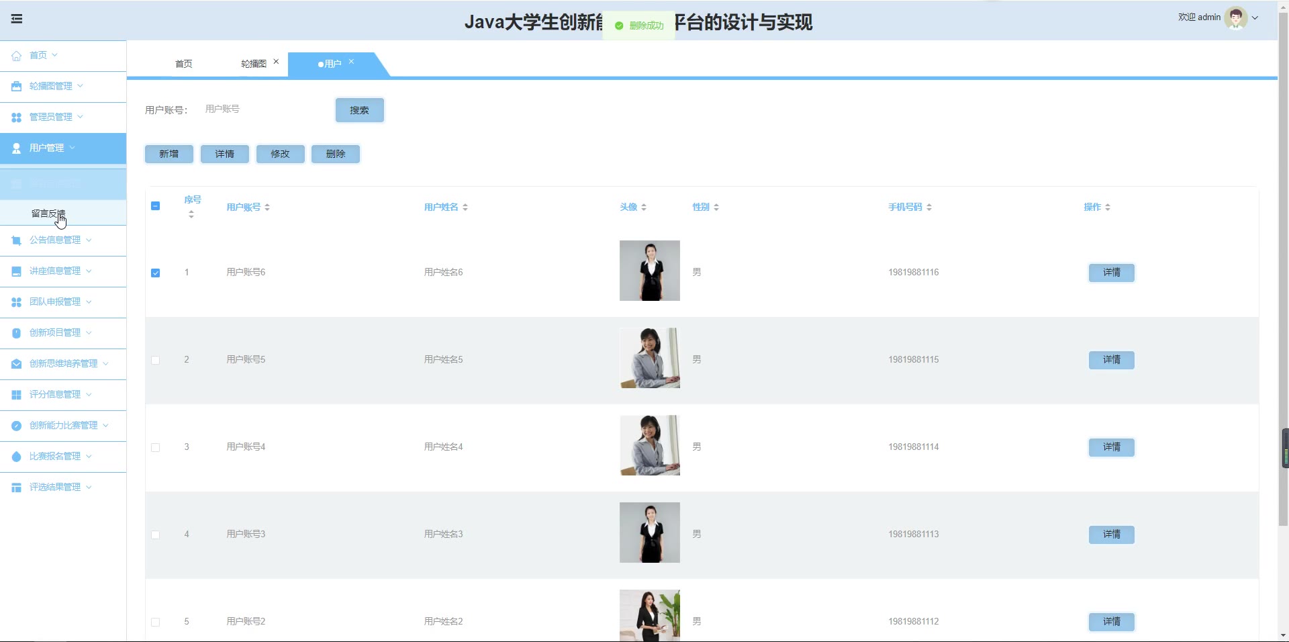Click the 详情 toolbar button above the table
Screen dimensions: 1289x642
pos(225,154)
